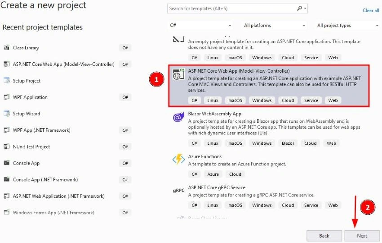Click the Cloud tag in the selected MVC template
Viewport: 382px width, 243px height.
pyautogui.click(x=288, y=100)
